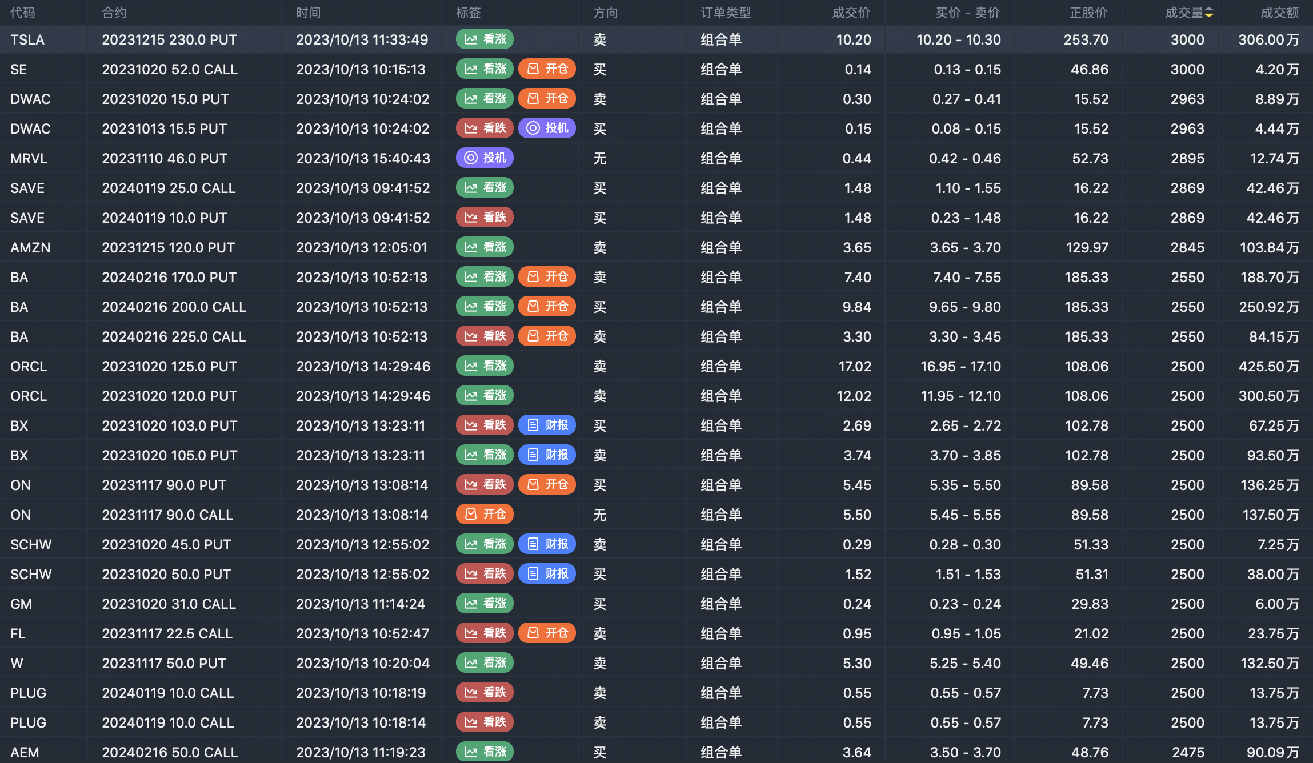Sort by the 代码 column header

coord(23,13)
